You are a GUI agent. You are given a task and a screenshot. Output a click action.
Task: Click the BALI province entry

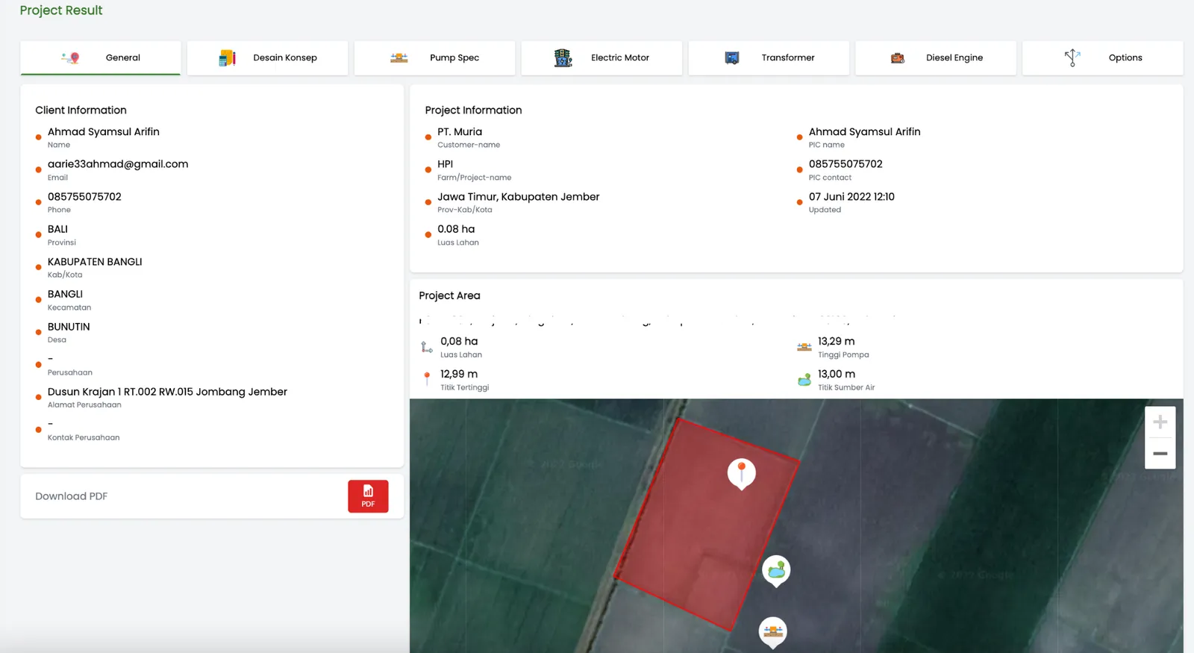(57, 229)
